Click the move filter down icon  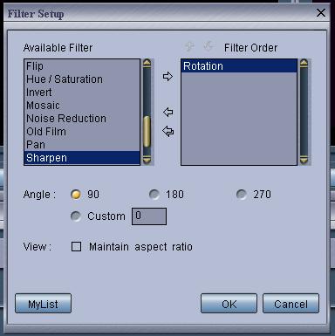(209, 46)
